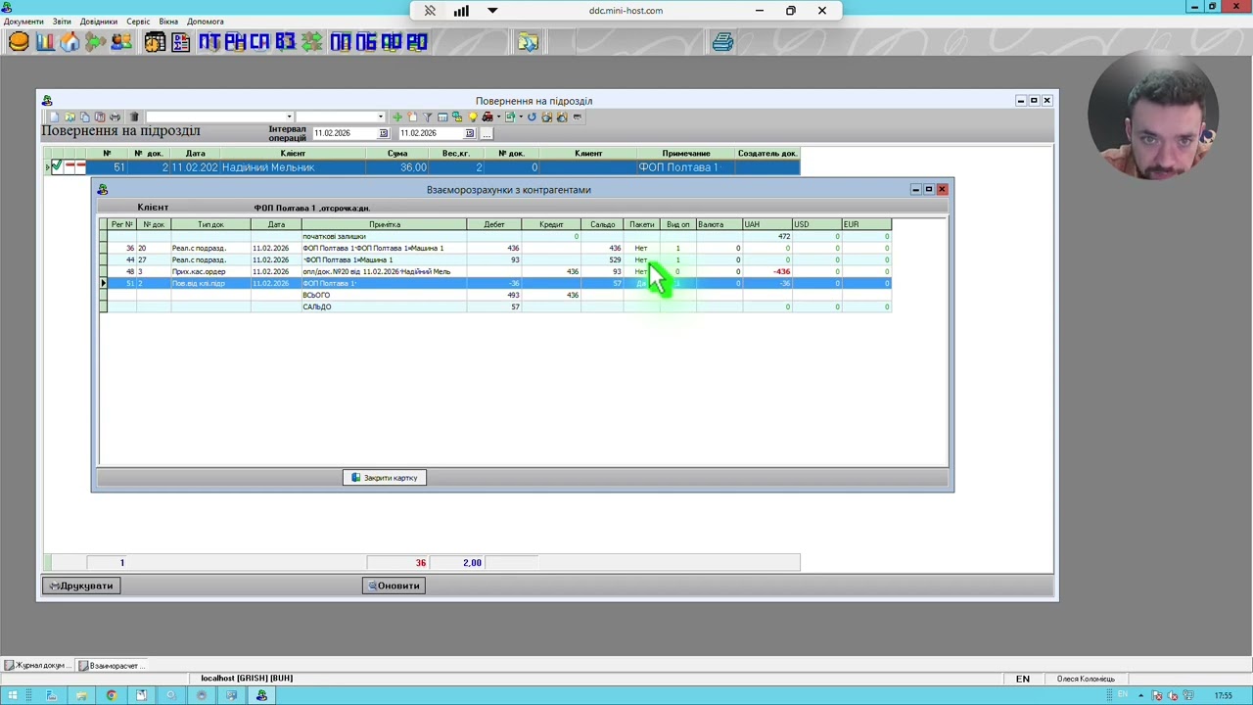Click the Оновити button
Screen dimensions: 1253x705
point(394,586)
